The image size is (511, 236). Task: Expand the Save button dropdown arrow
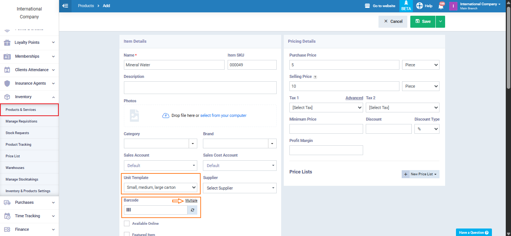(440, 22)
